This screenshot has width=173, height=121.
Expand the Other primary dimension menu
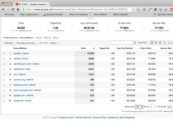(56, 38)
